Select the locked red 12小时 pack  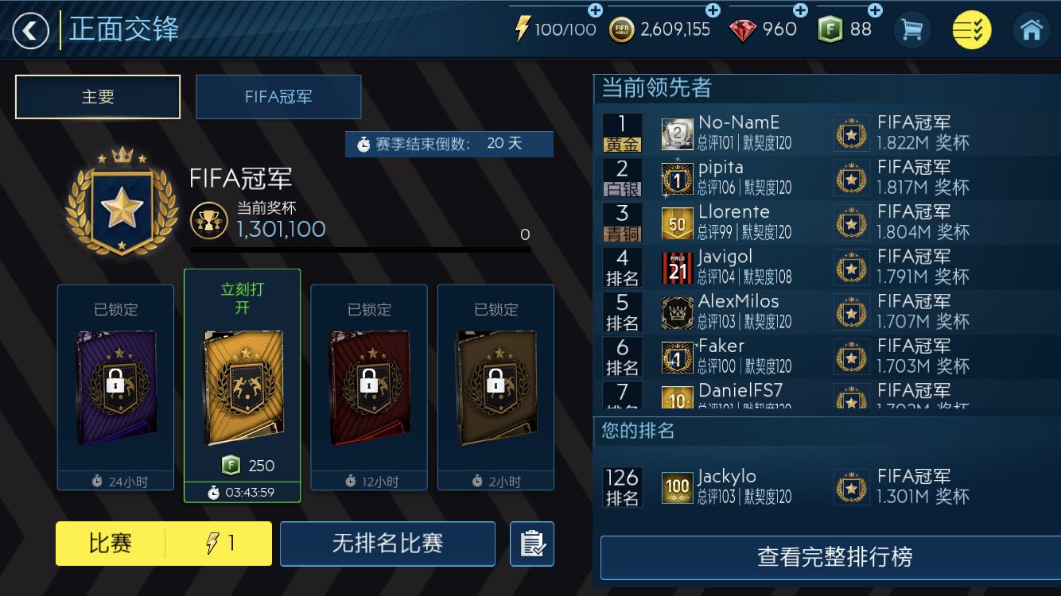click(x=369, y=388)
